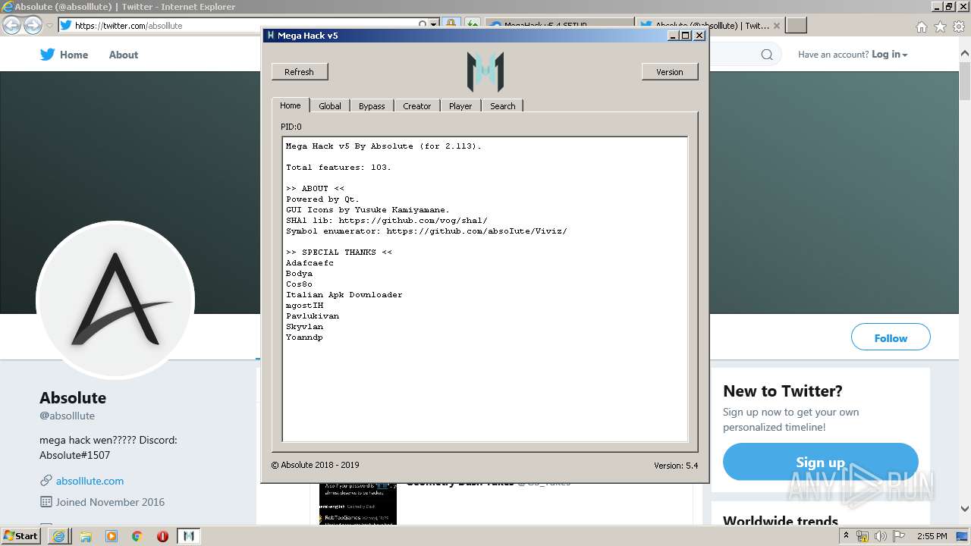Viewport: 971px width, 546px height.
Task: Open the Search tab in Mega Hack
Action: pos(502,106)
